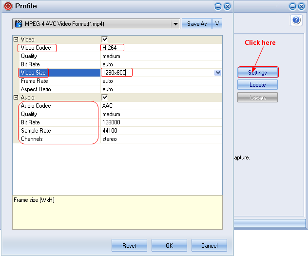This screenshot has height=256, width=308.
Task: Click the Aspect Ratio auto value
Action: pyautogui.click(x=108, y=89)
